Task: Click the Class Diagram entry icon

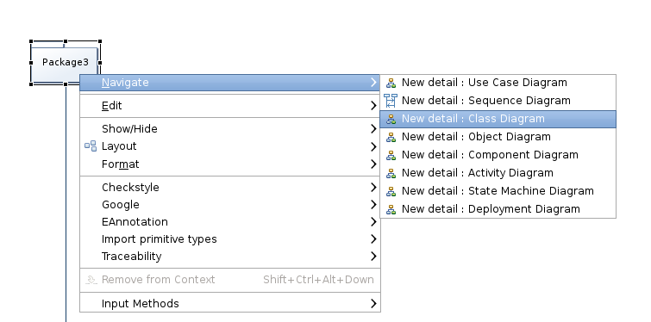Action: tap(391, 119)
